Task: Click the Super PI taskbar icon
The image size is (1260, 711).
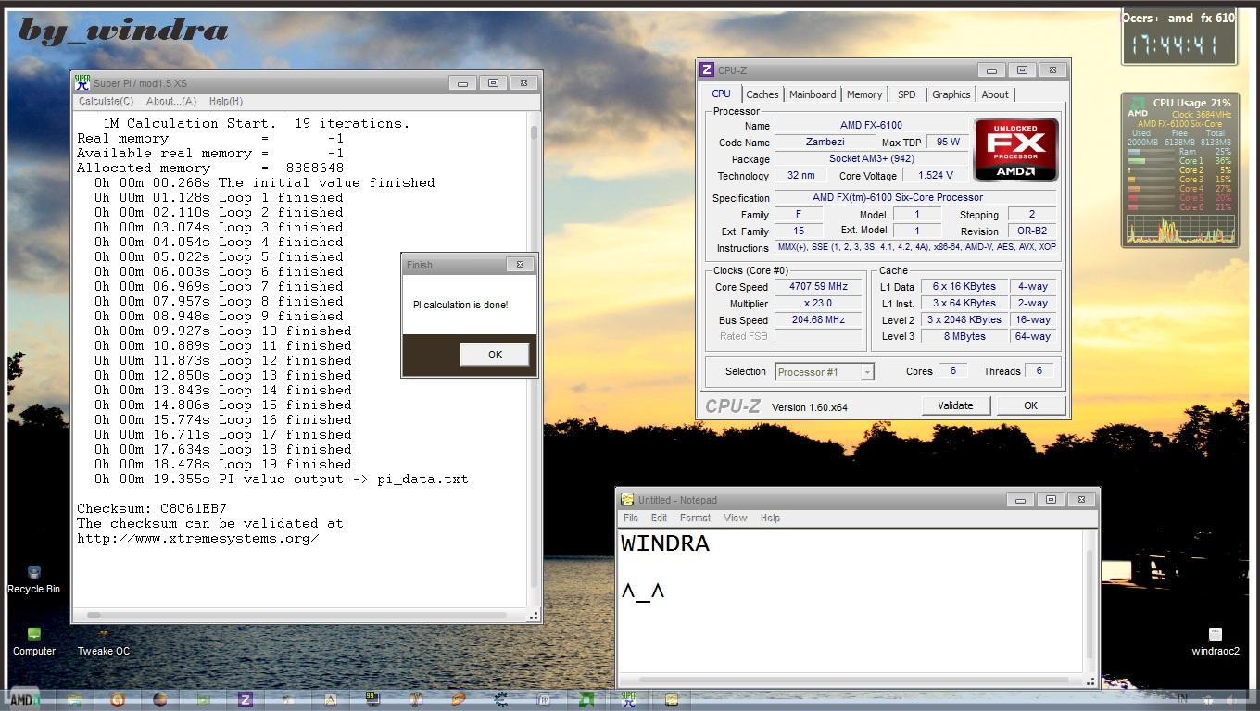Action: click(x=628, y=700)
